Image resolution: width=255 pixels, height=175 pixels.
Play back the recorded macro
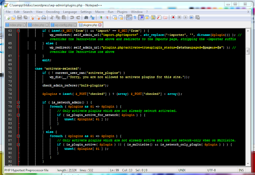(185, 18)
